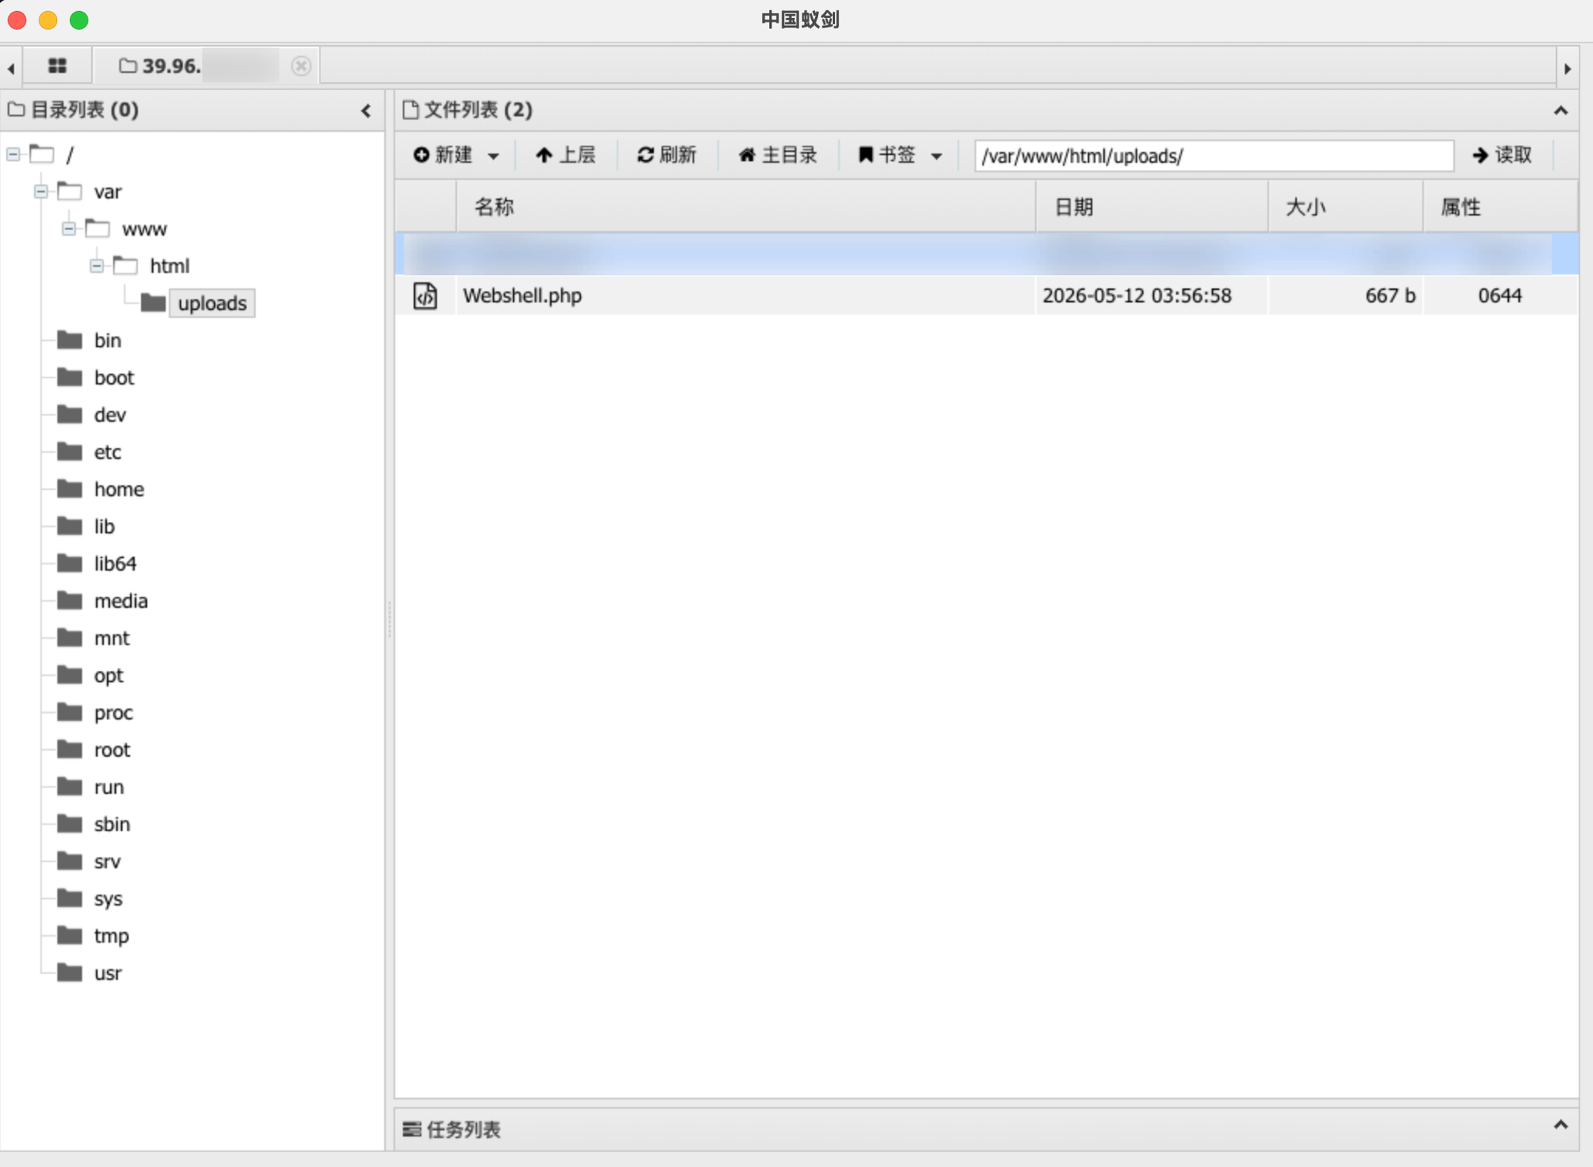Collapse the www tree node
Viewport: 1593px width, 1167px height.
[x=69, y=229]
